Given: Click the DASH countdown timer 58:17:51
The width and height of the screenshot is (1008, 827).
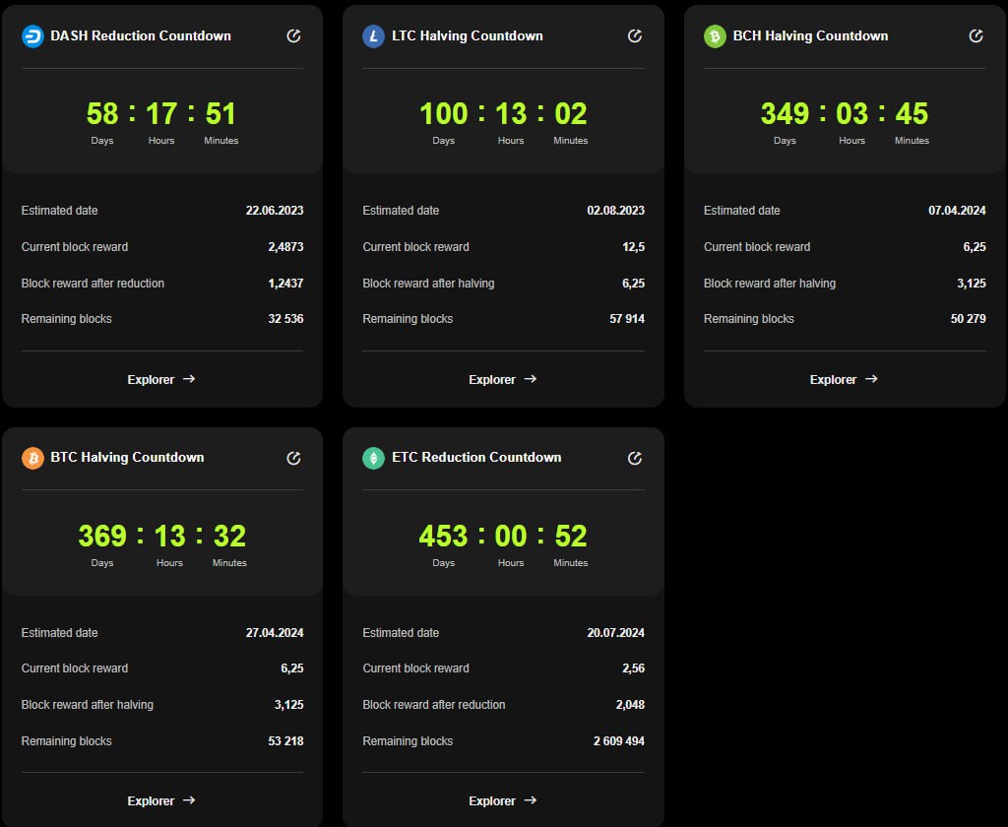Looking at the screenshot, I should (161, 114).
